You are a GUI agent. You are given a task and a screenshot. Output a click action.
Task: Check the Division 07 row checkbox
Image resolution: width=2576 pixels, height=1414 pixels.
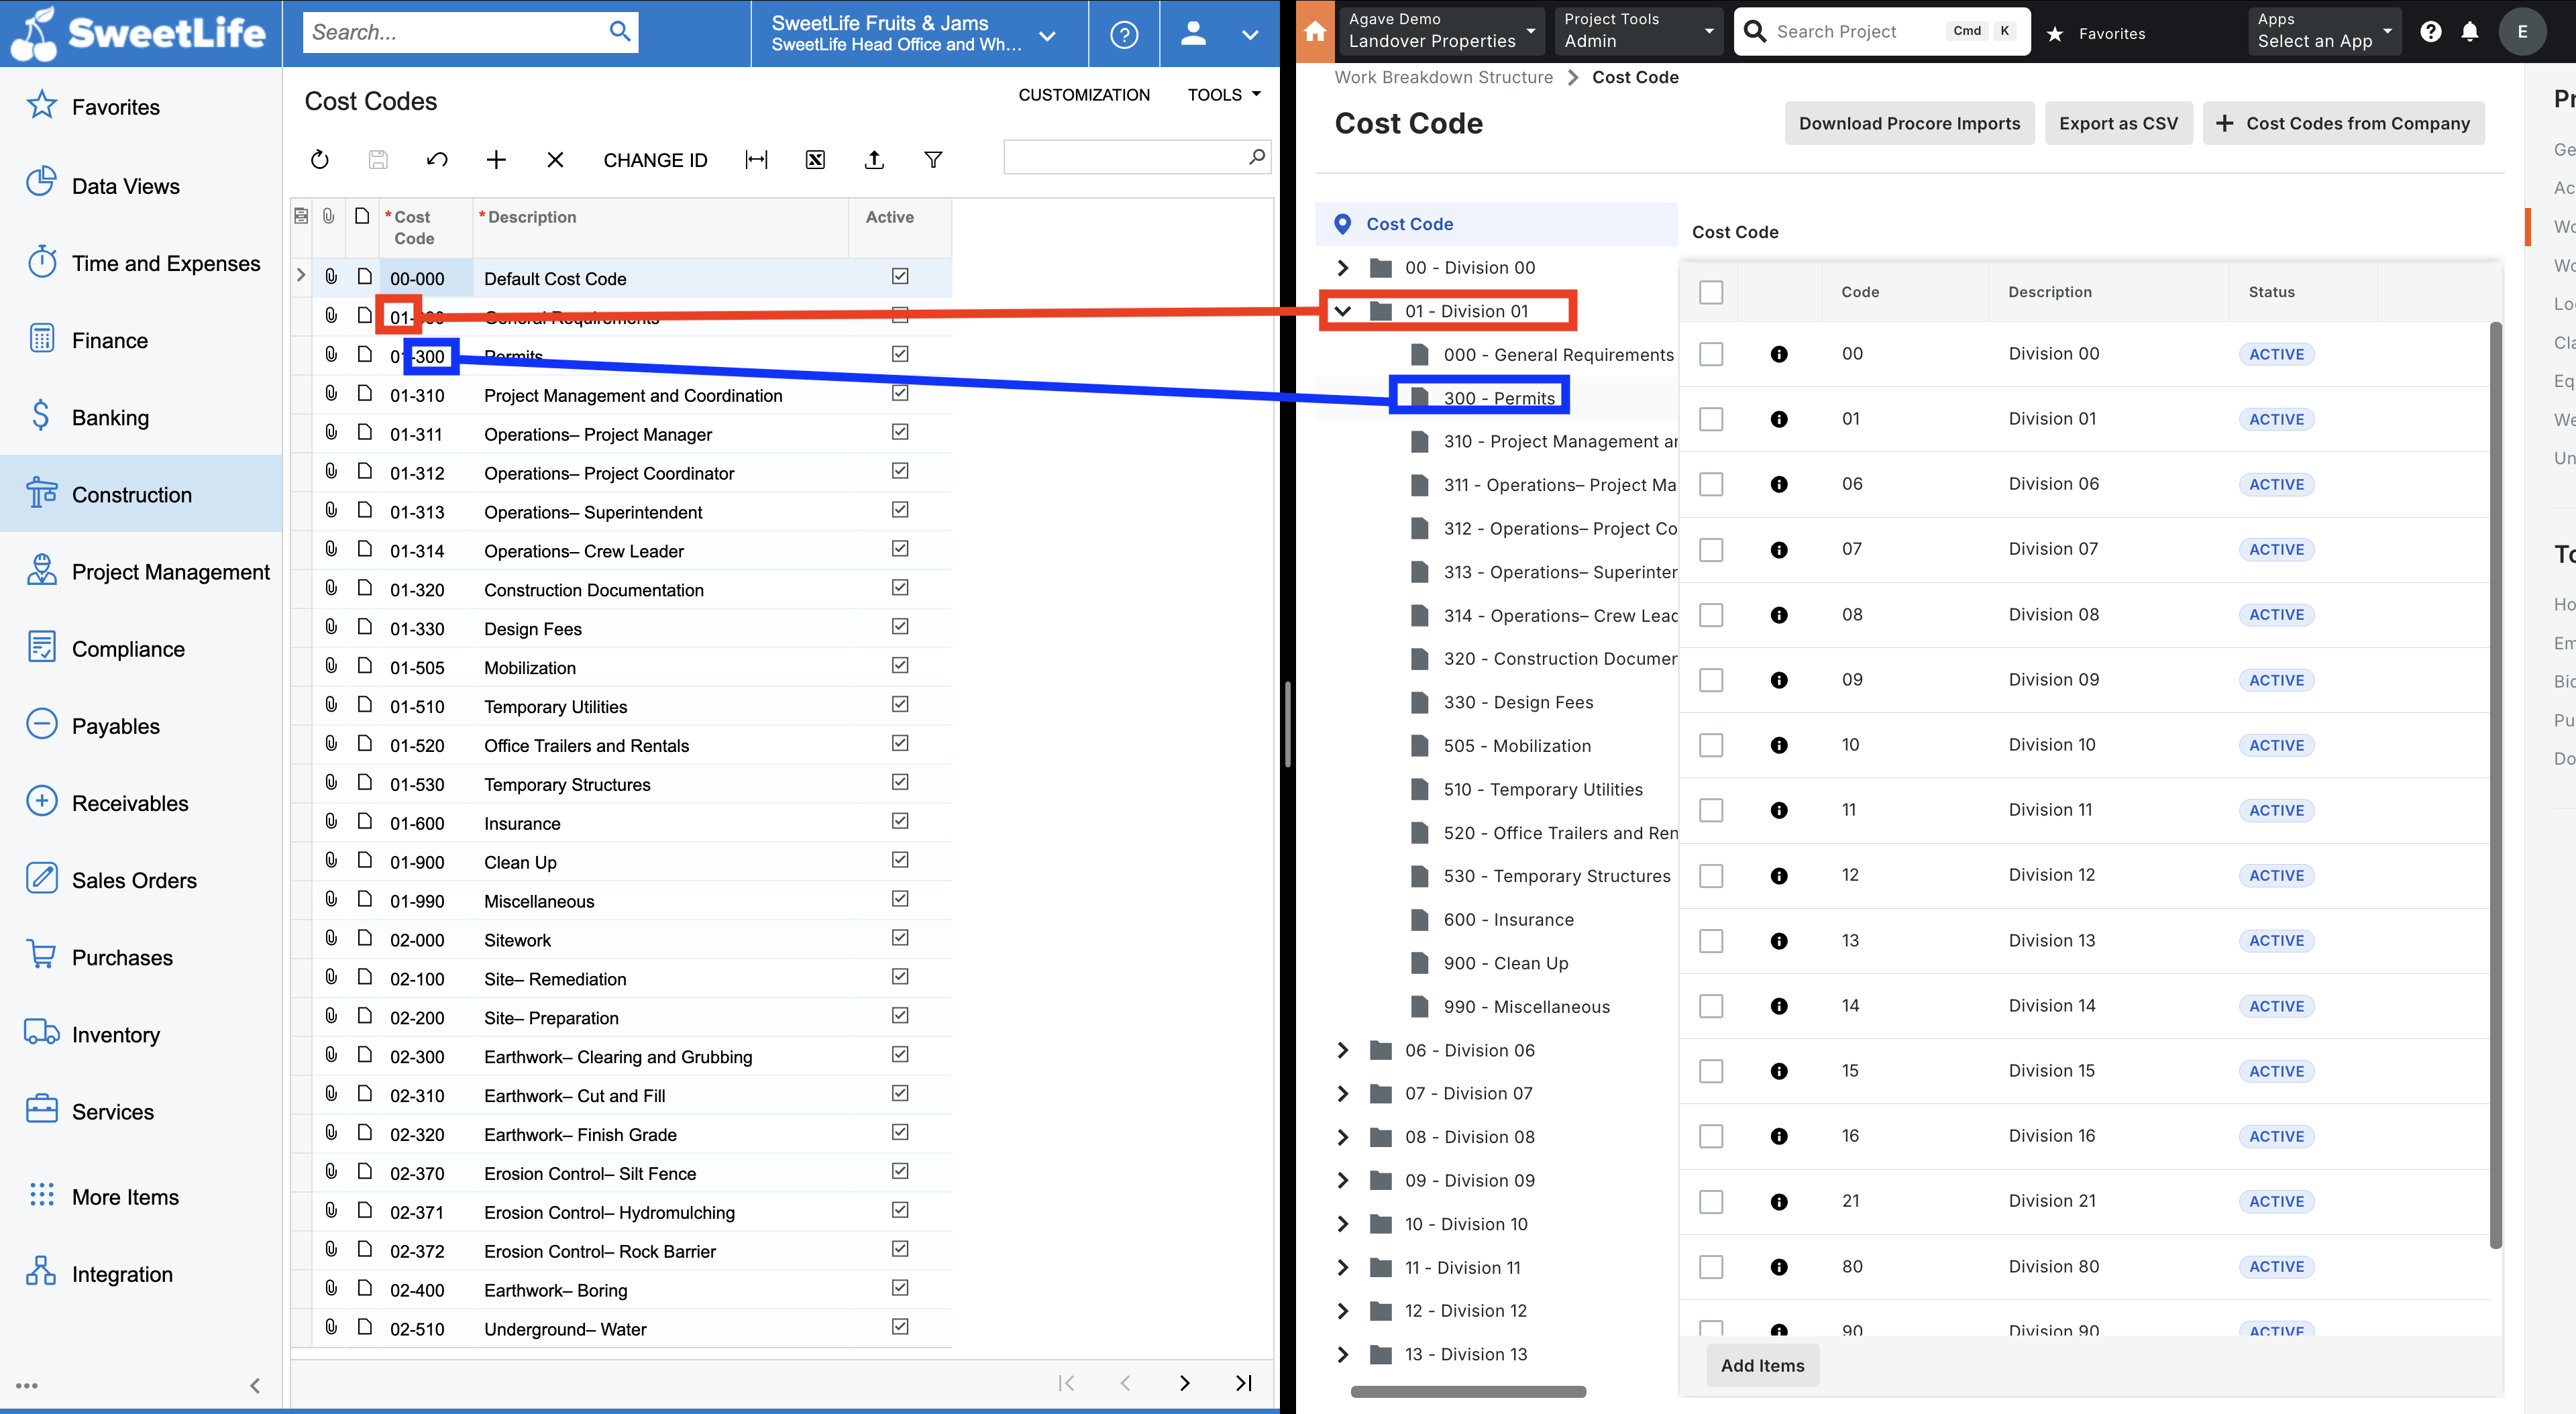click(x=1711, y=550)
